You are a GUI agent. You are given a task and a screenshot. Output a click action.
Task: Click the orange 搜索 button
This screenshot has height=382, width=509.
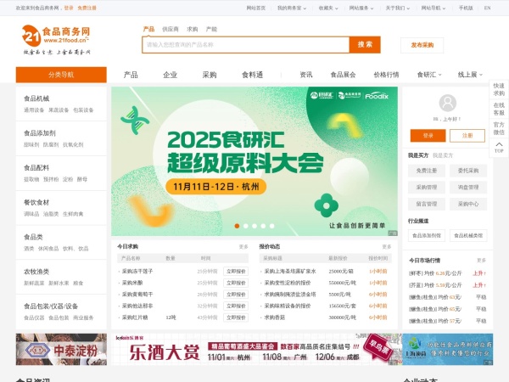[365, 44]
